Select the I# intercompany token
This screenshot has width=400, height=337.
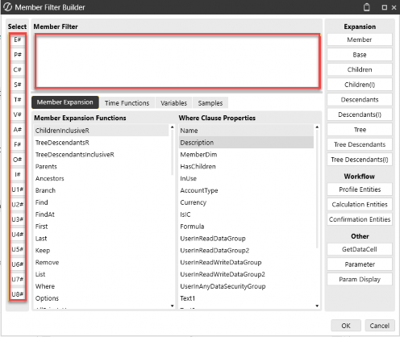click(18, 175)
